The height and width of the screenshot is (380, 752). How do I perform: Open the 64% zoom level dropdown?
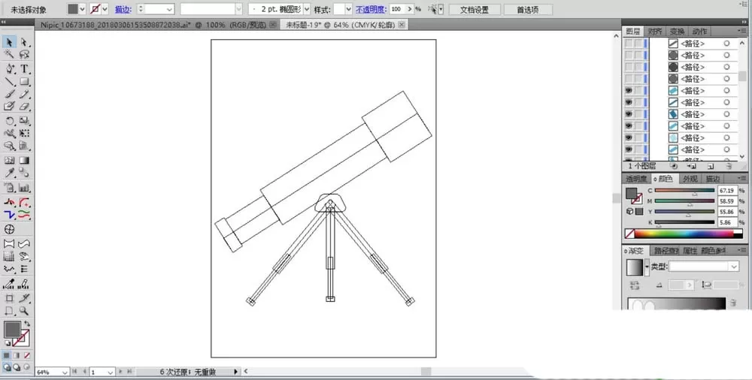[64, 372]
